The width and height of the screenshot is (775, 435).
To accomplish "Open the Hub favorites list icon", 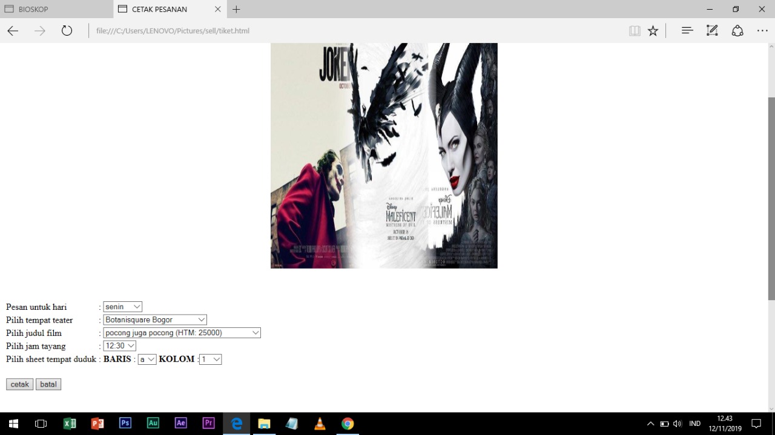I will [x=687, y=31].
